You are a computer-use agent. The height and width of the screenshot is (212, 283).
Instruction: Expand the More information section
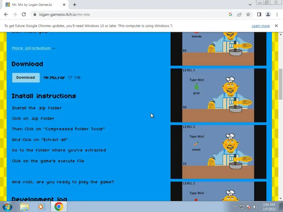coord(33,48)
